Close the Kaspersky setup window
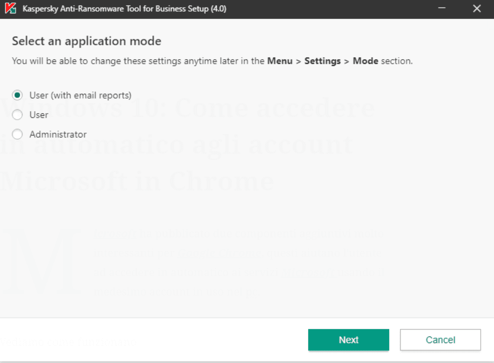This screenshot has width=494, height=363. 477,8
